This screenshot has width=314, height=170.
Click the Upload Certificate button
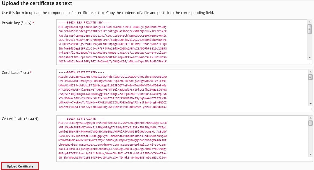coord(20,166)
